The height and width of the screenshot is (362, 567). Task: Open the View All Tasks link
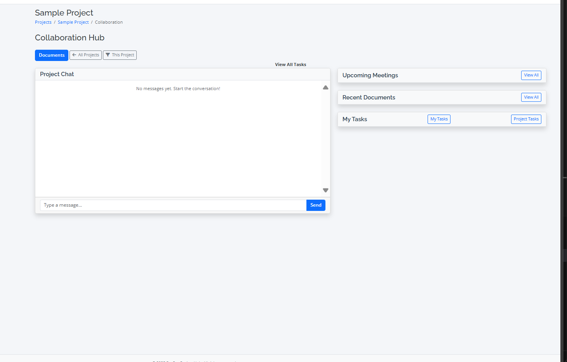coord(290,64)
